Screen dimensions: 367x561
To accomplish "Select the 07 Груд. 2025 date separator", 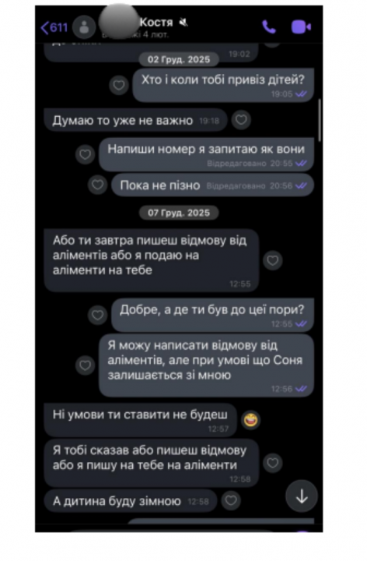I will 179,213.
